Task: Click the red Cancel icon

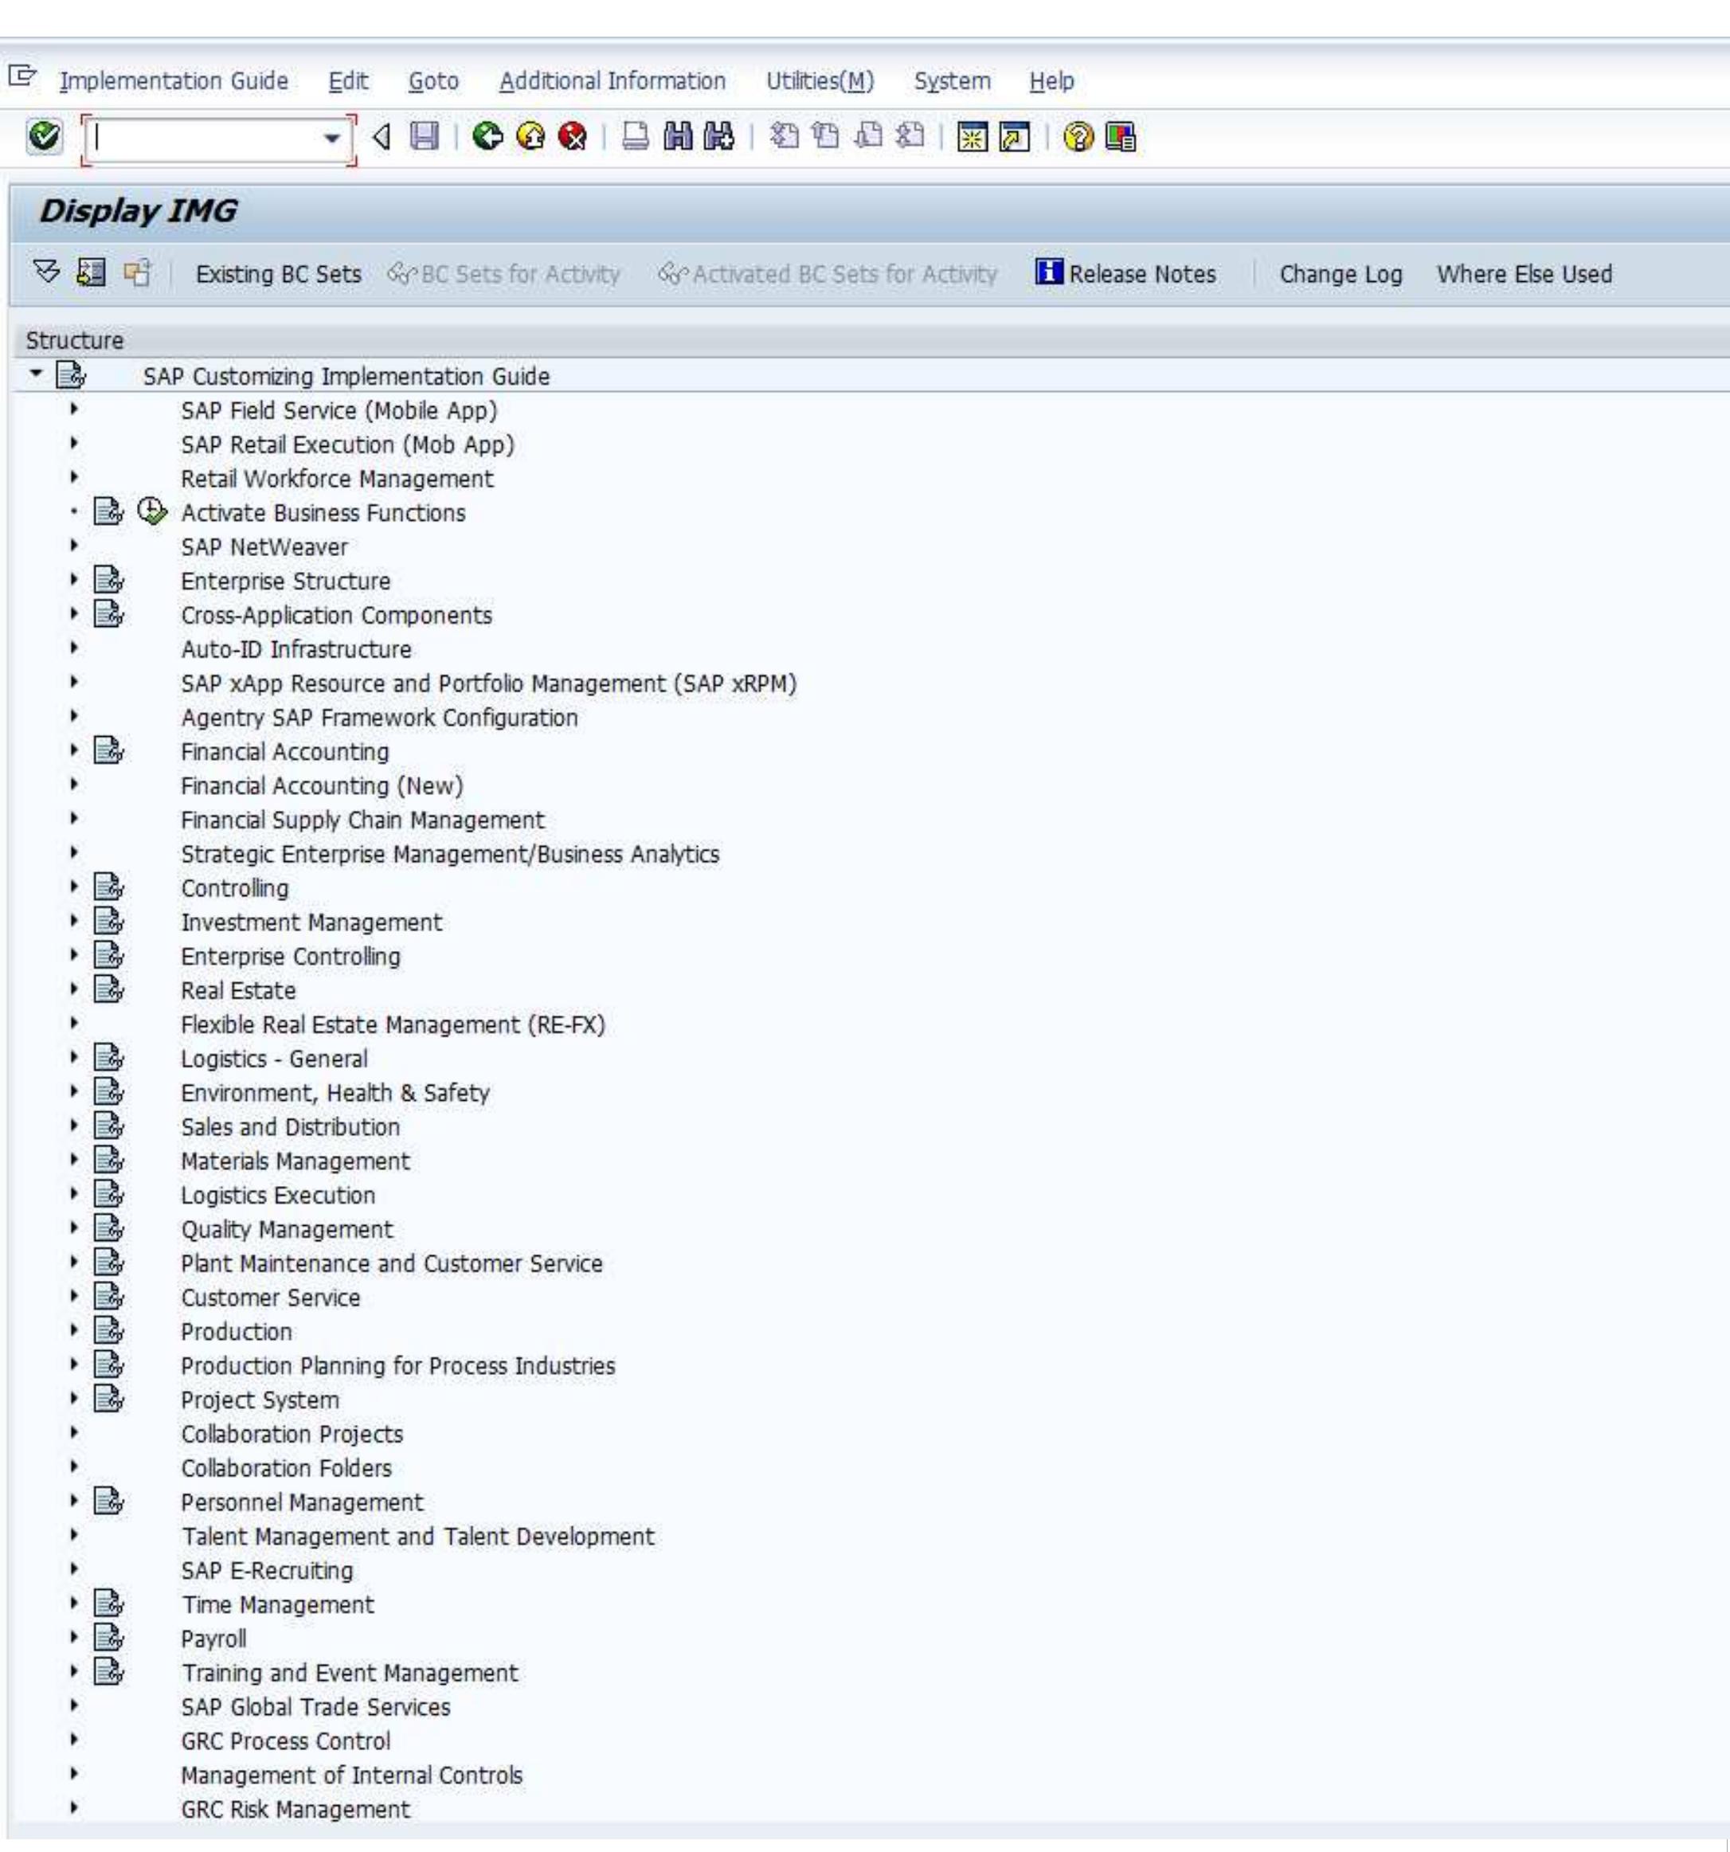Action: [x=572, y=139]
